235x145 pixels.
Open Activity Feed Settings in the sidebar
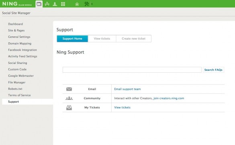(x=22, y=56)
